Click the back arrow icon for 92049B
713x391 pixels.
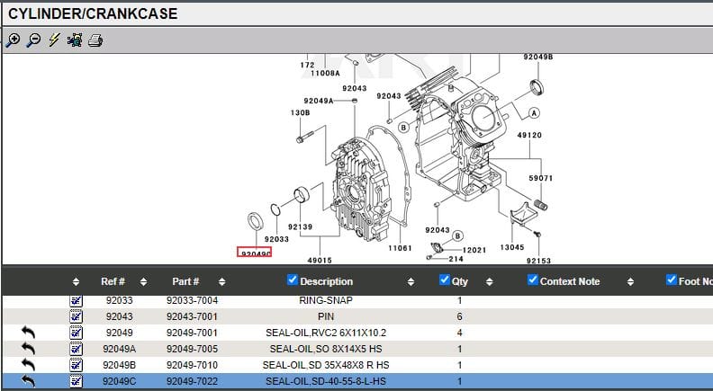click(x=29, y=365)
